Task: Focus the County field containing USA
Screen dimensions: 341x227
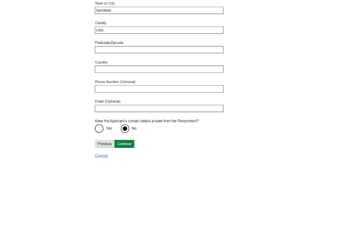Action: 159,30
